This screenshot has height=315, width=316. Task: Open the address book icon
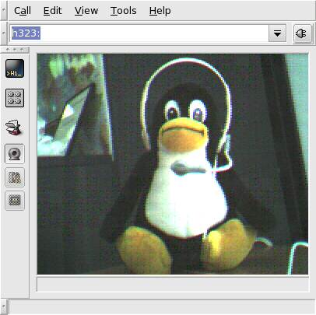pyautogui.click(x=13, y=127)
